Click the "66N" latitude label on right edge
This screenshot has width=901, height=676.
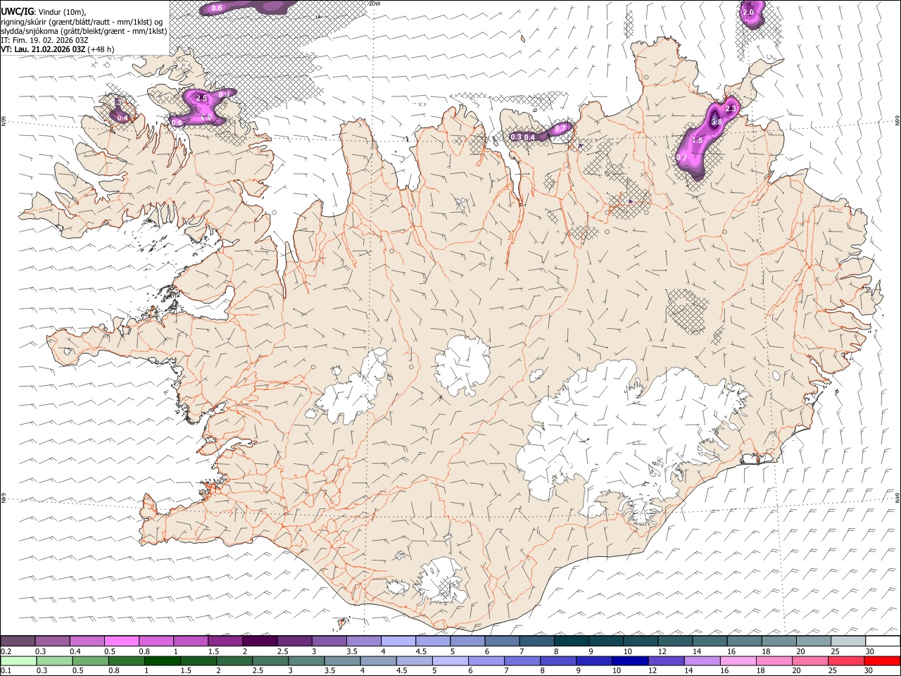897,121
